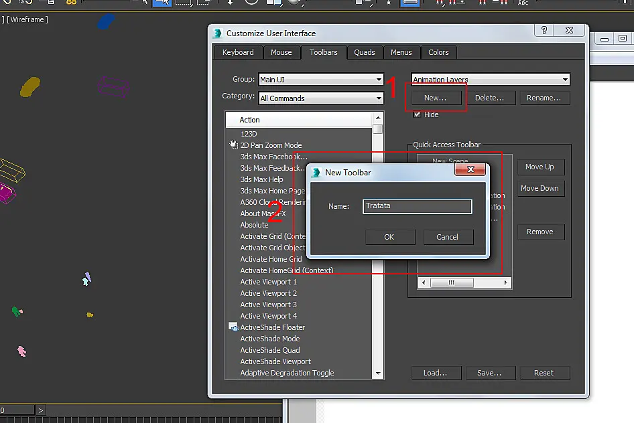
Task: Switch to the Mouse tab
Action: click(x=281, y=52)
